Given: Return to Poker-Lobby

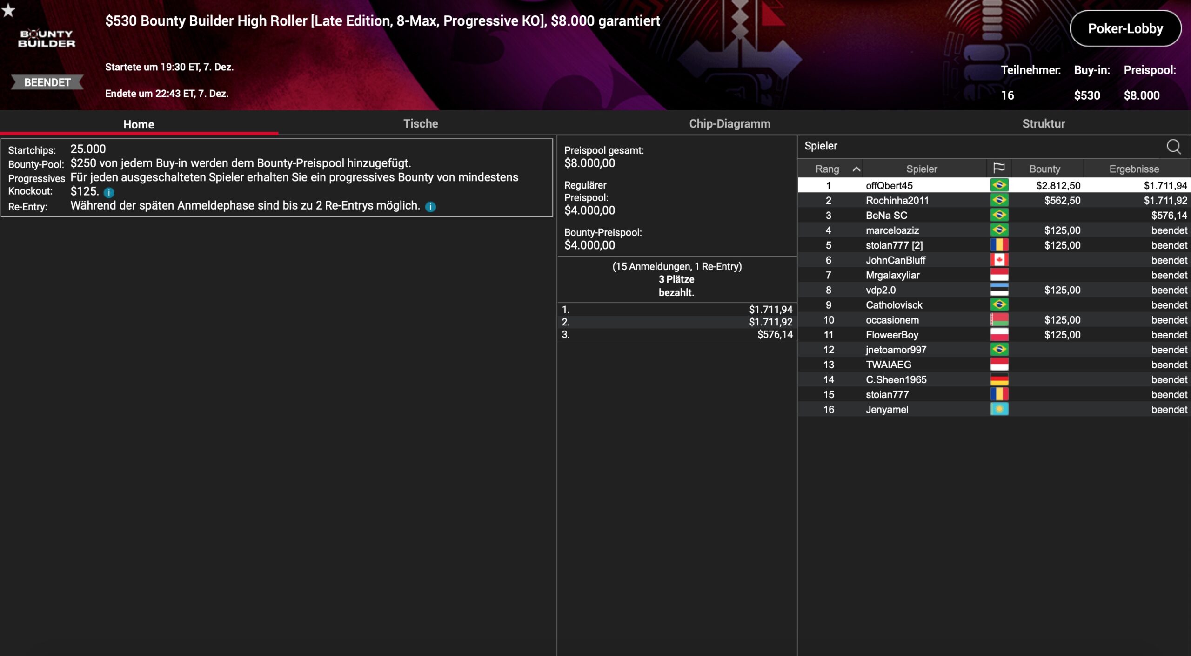Looking at the screenshot, I should (x=1125, y=28).
